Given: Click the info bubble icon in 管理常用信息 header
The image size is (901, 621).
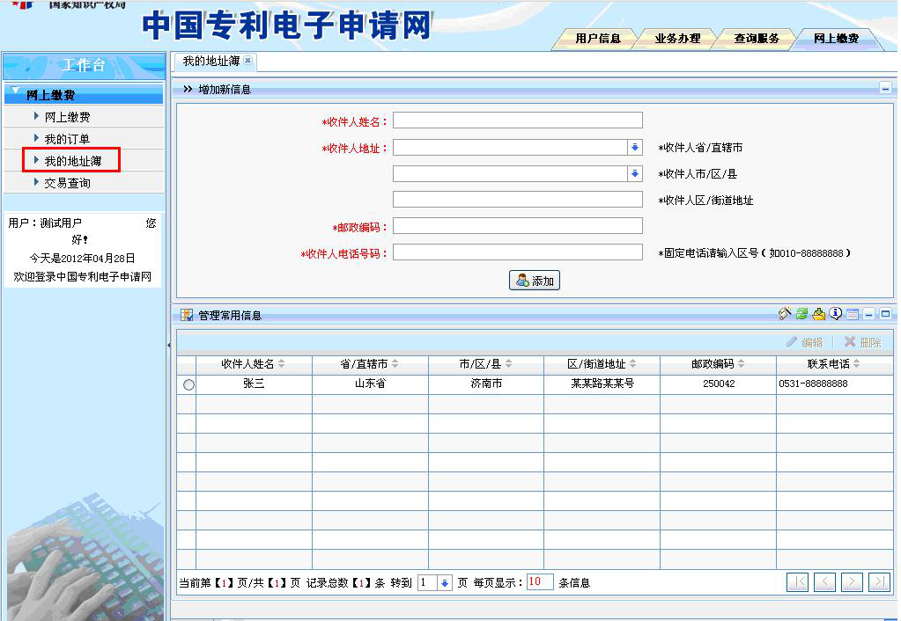Looking at the screenshot, I should pos(835,314).
